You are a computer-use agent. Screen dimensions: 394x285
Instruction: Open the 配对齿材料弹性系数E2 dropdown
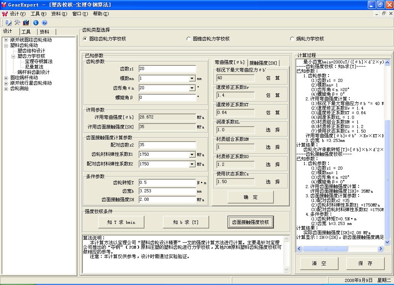tap(192, 164)
